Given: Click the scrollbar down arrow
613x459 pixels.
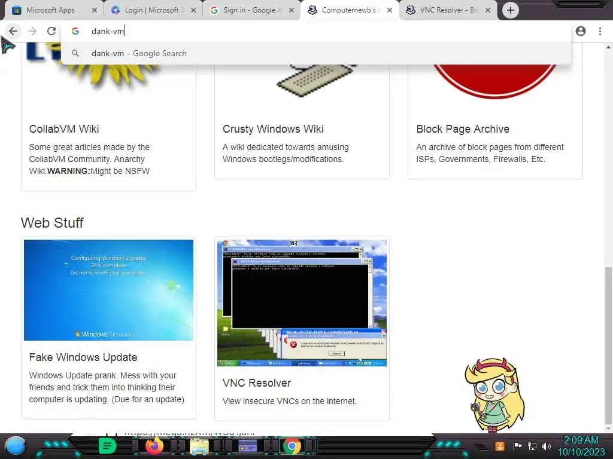Looking at the screenshot, I should [608, 429].
